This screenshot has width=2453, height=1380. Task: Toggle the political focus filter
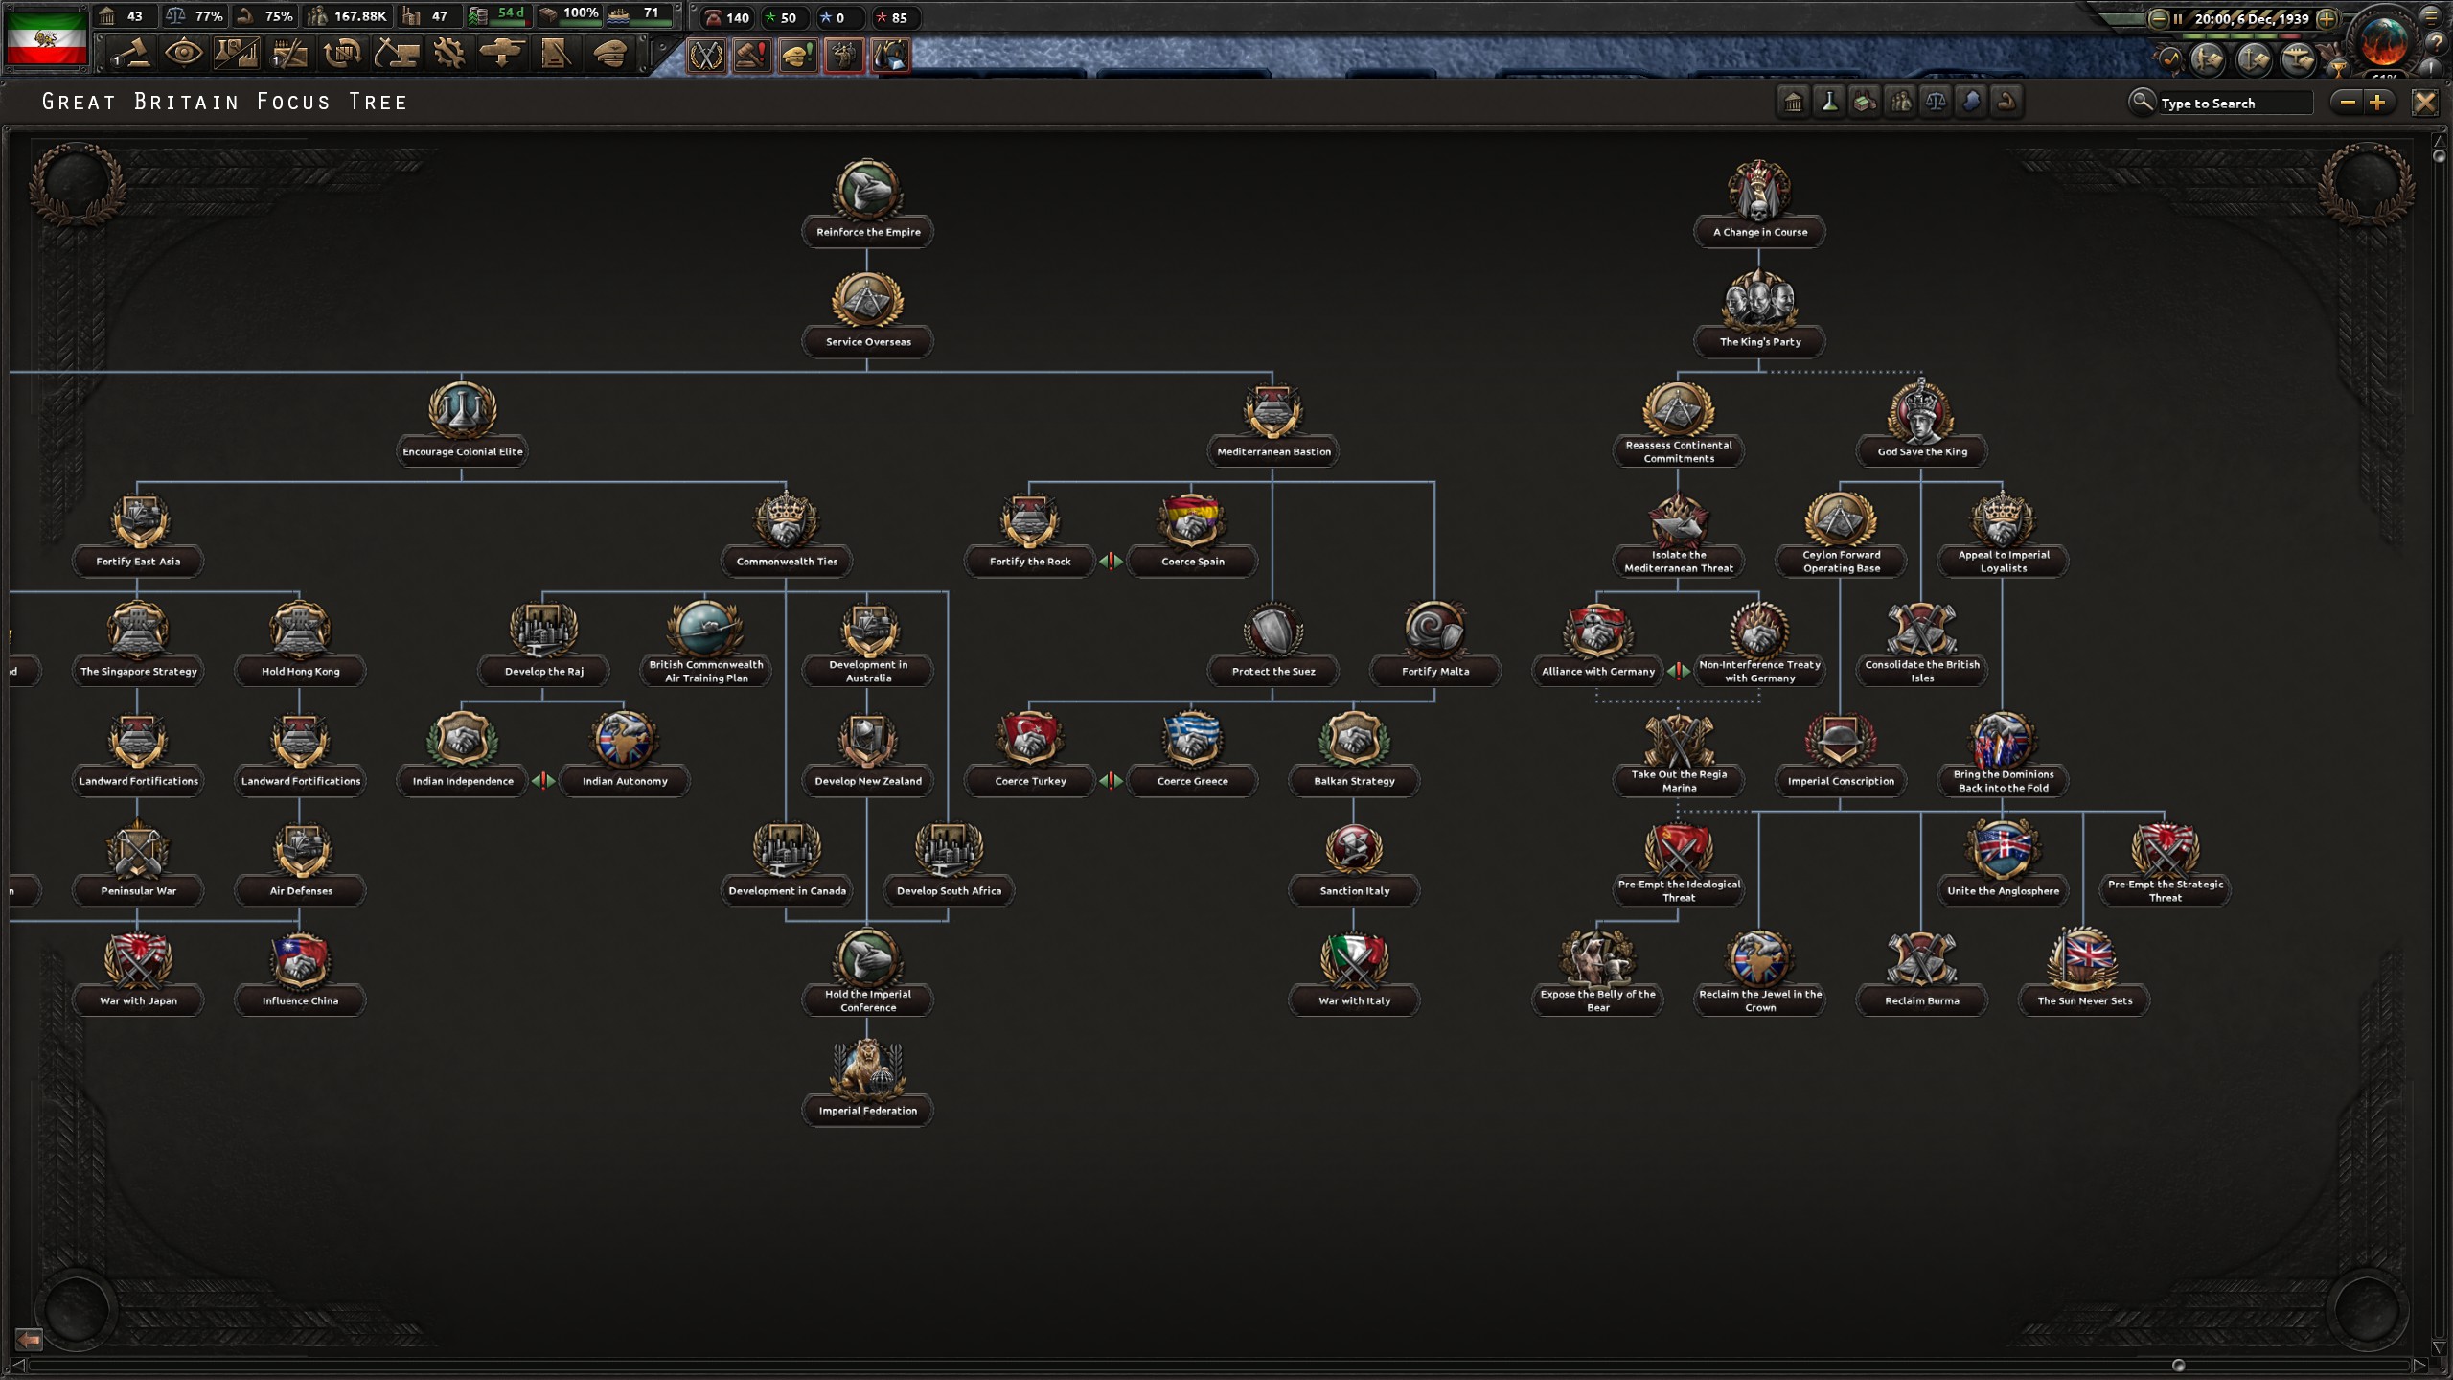(x=1793, y=102)
